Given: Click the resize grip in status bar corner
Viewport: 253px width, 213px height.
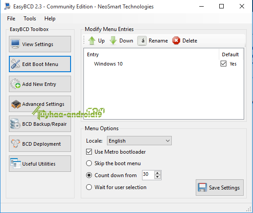Looking at the screenshot, I should coord(249,209).
